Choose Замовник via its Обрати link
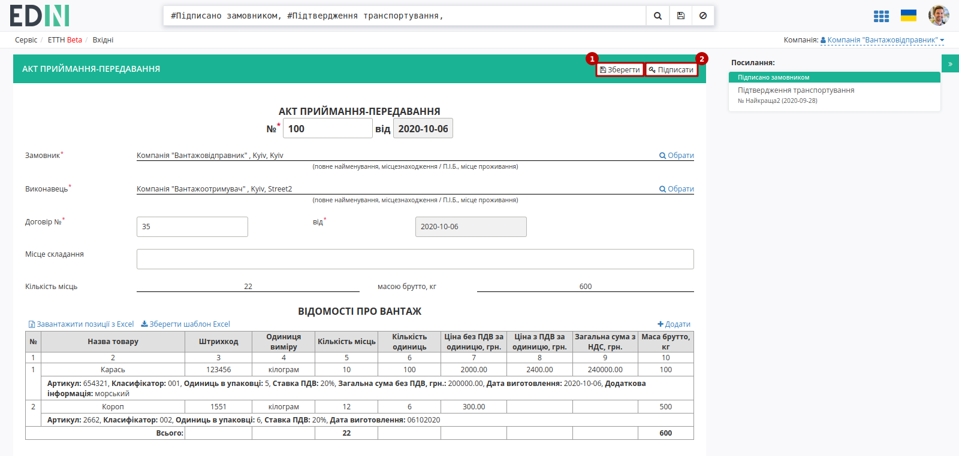Screen dimensions: 959x456 [x=677, y=156]
